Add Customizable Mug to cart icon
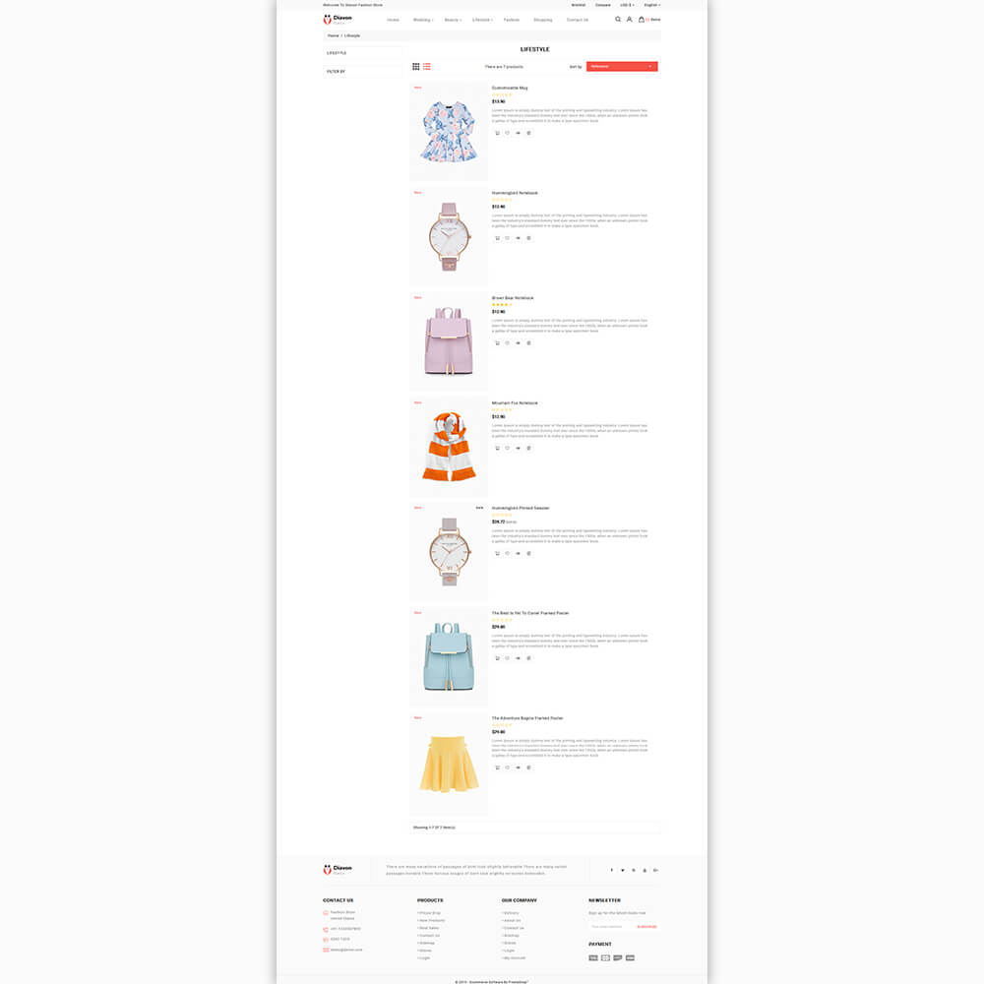Viewport: 984px width, 984px height. pyautogui.click(x=498, y=133)
